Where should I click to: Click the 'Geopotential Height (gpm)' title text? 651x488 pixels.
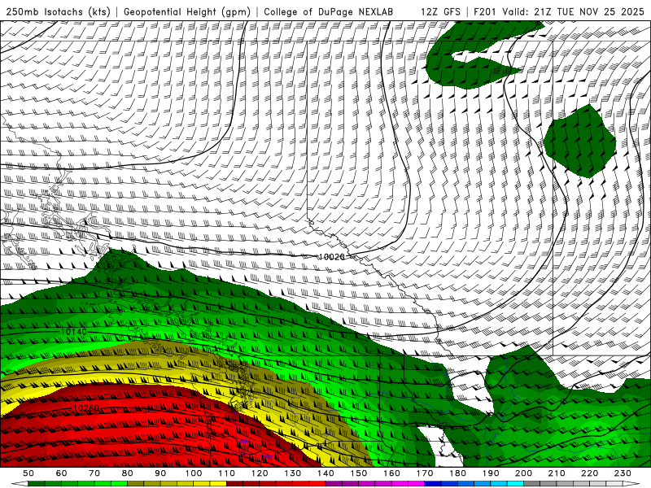coord(187,12)
